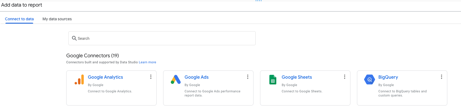Select the Google Sheets connector title
The image size is (461, 111).
[297, 77]
